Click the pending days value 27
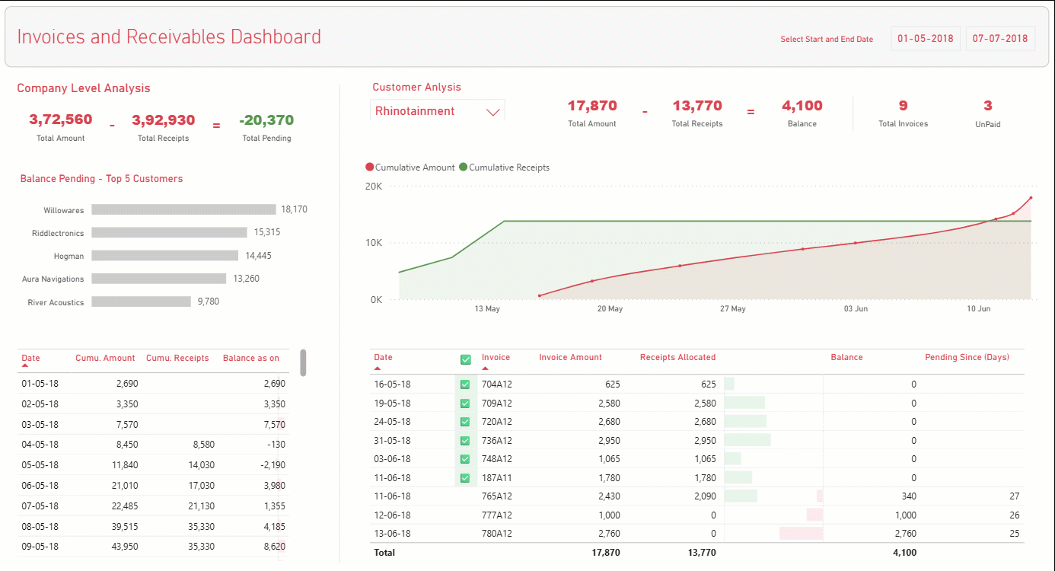 click(x=1014, y=496)
